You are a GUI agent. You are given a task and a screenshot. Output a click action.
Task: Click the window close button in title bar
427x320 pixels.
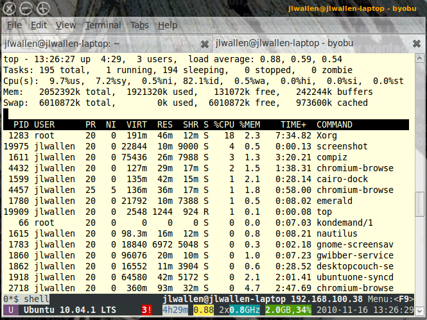pyautogui.click(x=10, y=8)
